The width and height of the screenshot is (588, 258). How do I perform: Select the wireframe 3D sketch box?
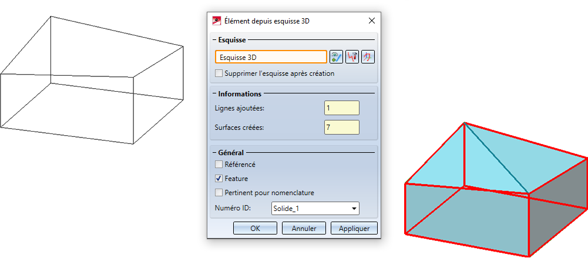[x=92, y=80]
